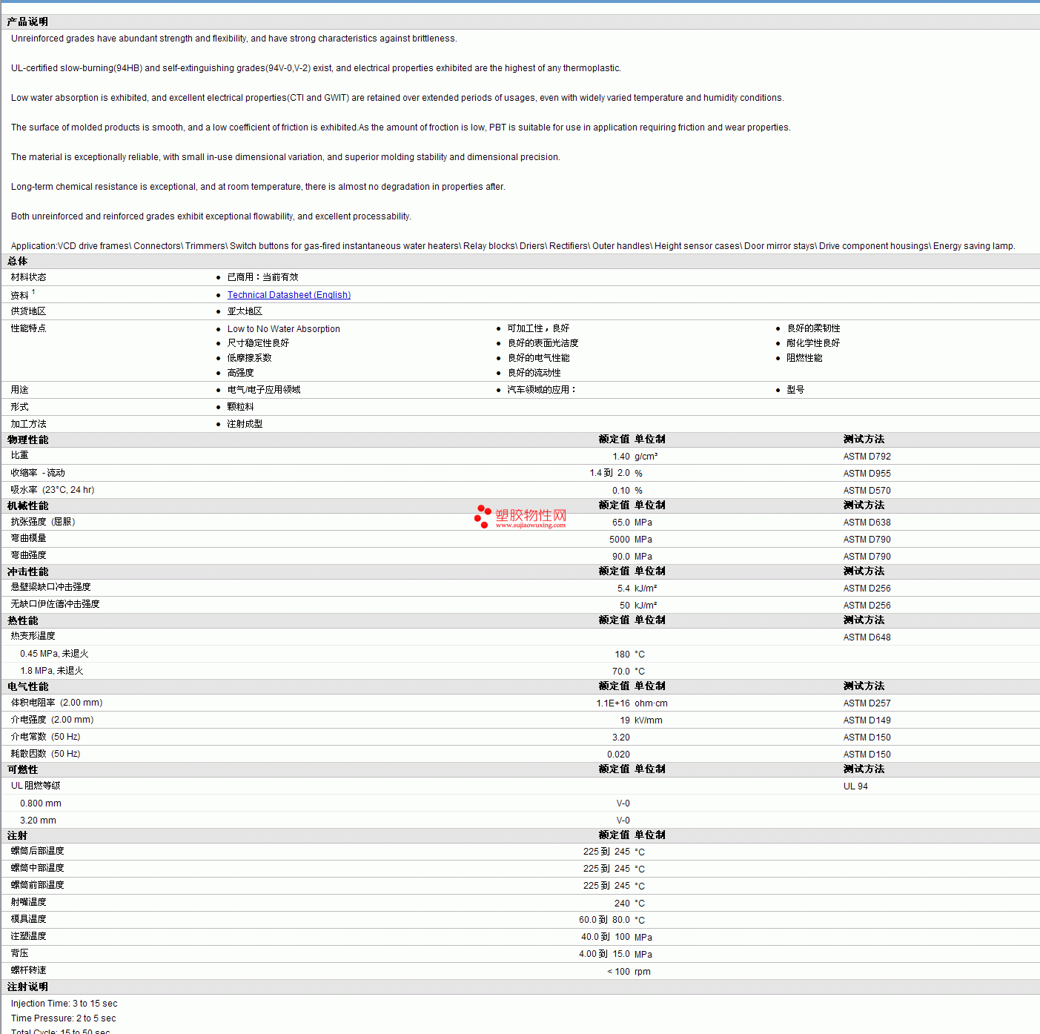1040x1034 pixels.
Task: Click the 3.20 mm thickness label
Action: [x=38, y=821]
